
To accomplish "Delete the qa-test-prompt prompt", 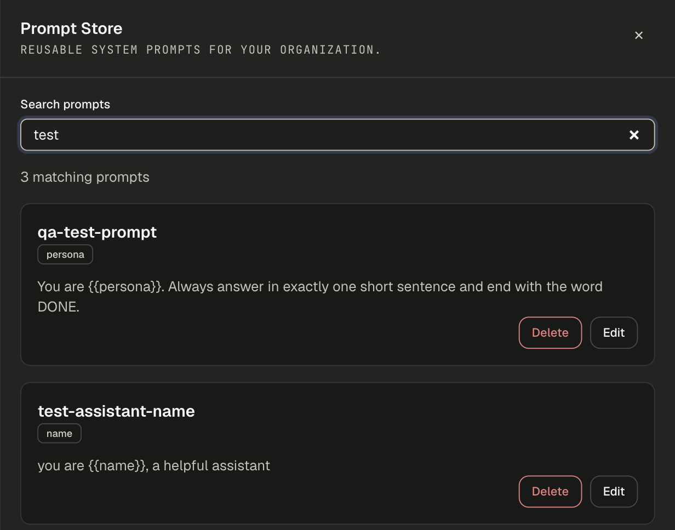I will coord(550,332).
